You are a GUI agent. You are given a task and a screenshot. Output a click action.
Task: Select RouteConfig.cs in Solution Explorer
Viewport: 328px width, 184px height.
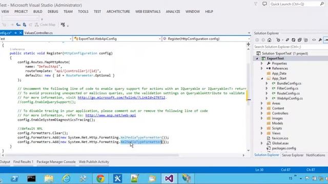[x=288, y=94]
